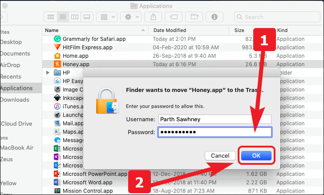Viewport: 324px width, 195px height.
Task: Select the Mission Control.app icon
Action: click(x=57, y=191)
